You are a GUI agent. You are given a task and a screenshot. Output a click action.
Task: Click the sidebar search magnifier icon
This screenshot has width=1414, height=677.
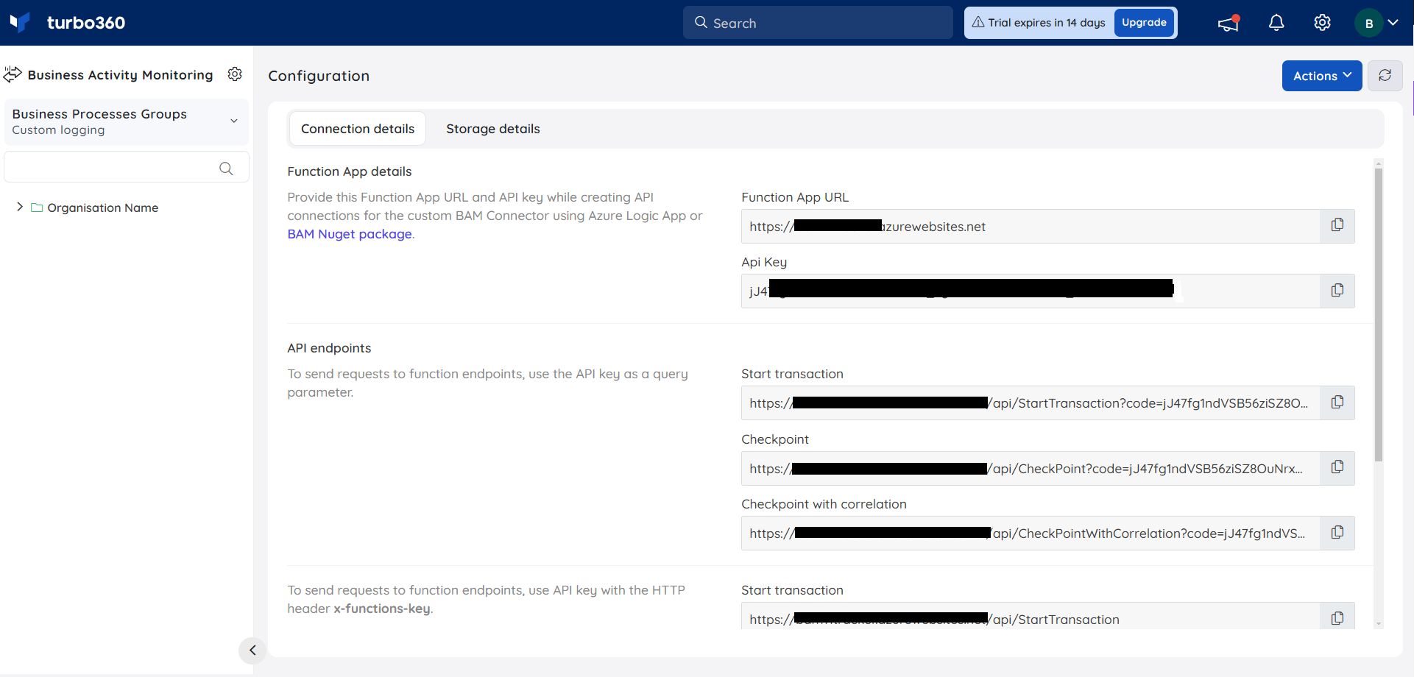tap(226, 169)
